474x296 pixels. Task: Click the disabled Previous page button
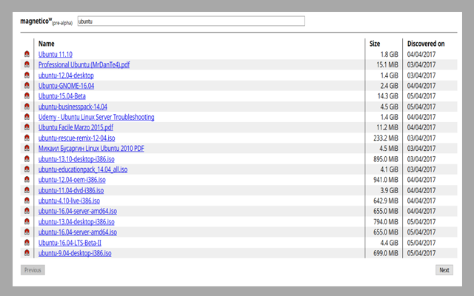pyautogui.click(x=33, y=270)
